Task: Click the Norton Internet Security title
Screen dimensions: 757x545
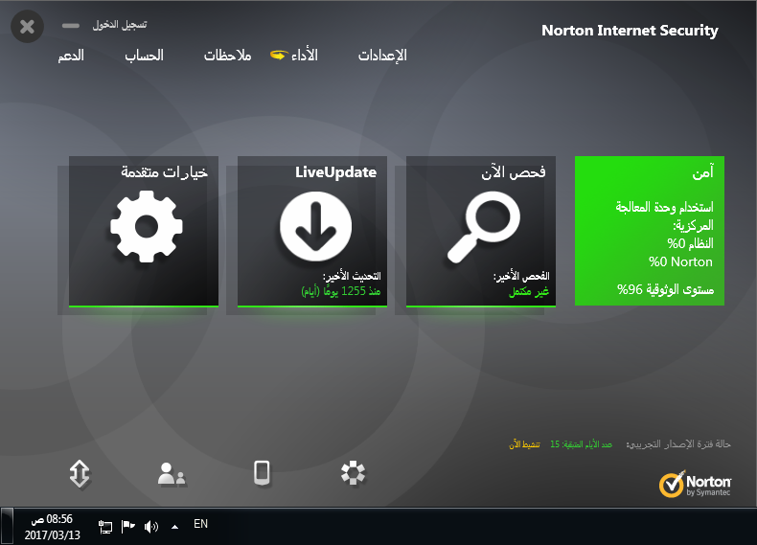Action: 630,31
